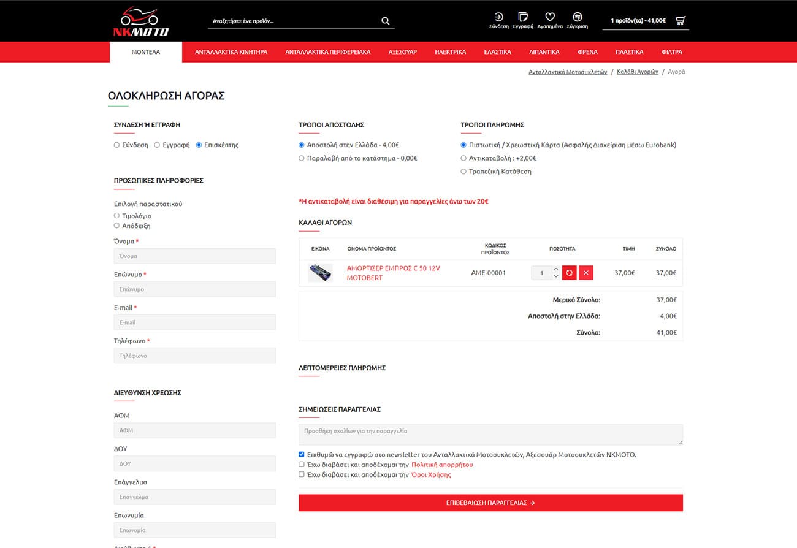Viewport: 797px width, 548px height.
Task: Open the ΦΙΛΤΡΑ menu
Action: (672, 52)
